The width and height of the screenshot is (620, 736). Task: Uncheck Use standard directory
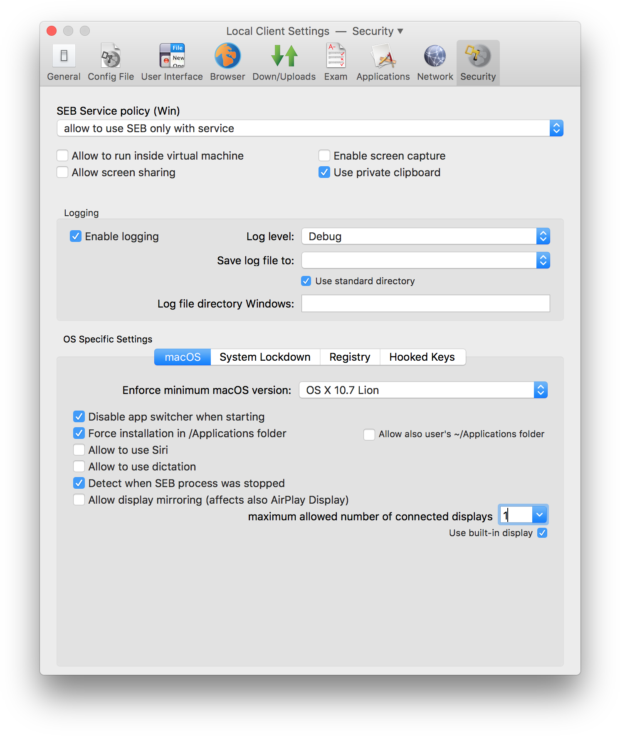pos(306,281)
